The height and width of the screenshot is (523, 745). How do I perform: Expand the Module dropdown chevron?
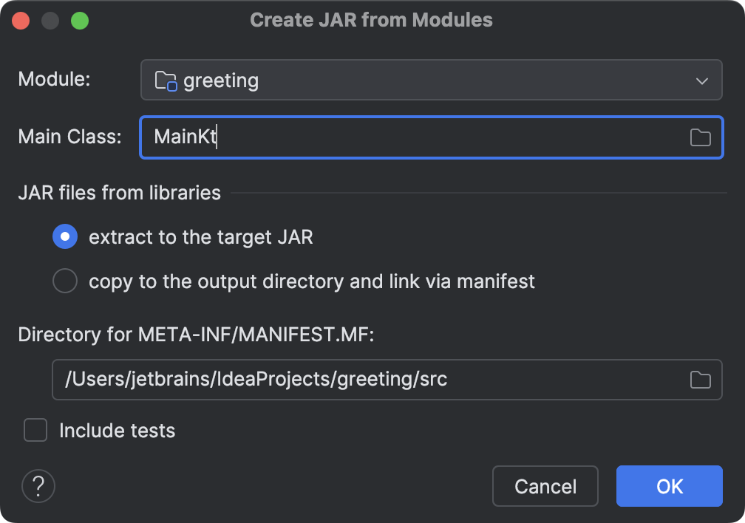click(701, 81)
